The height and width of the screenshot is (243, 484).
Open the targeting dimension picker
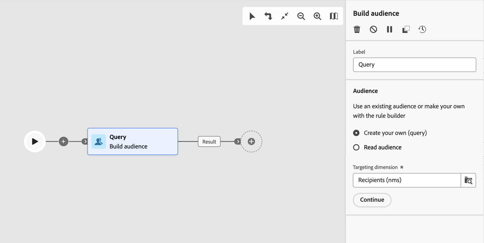[468, 180]
